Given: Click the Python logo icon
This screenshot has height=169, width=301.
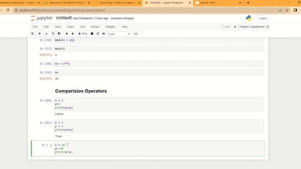Looking at the screenshot, I should click(249, 18).
